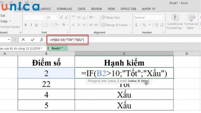Screen dimensions: 201x113
Task: Open the doPDF 10 ribbon tab
Action: click(148, 9)
